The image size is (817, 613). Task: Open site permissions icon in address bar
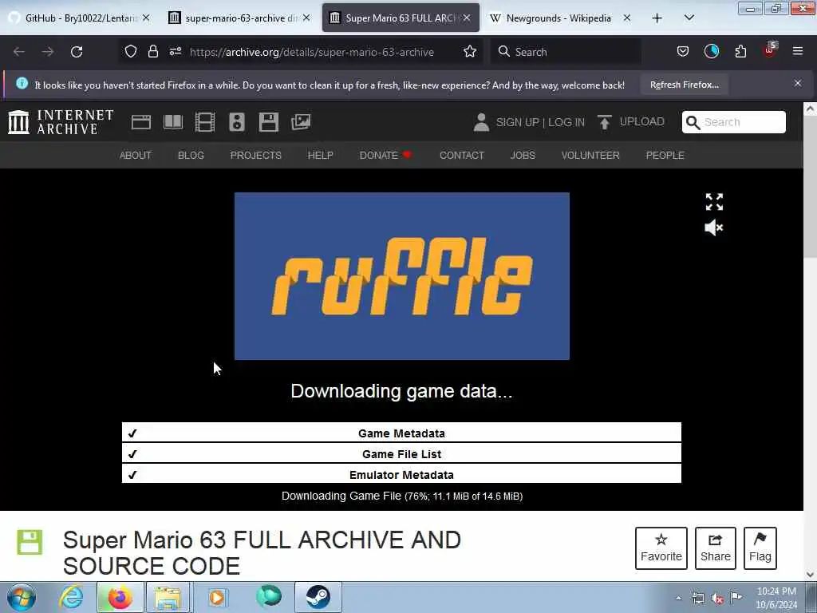coord(175,51)
